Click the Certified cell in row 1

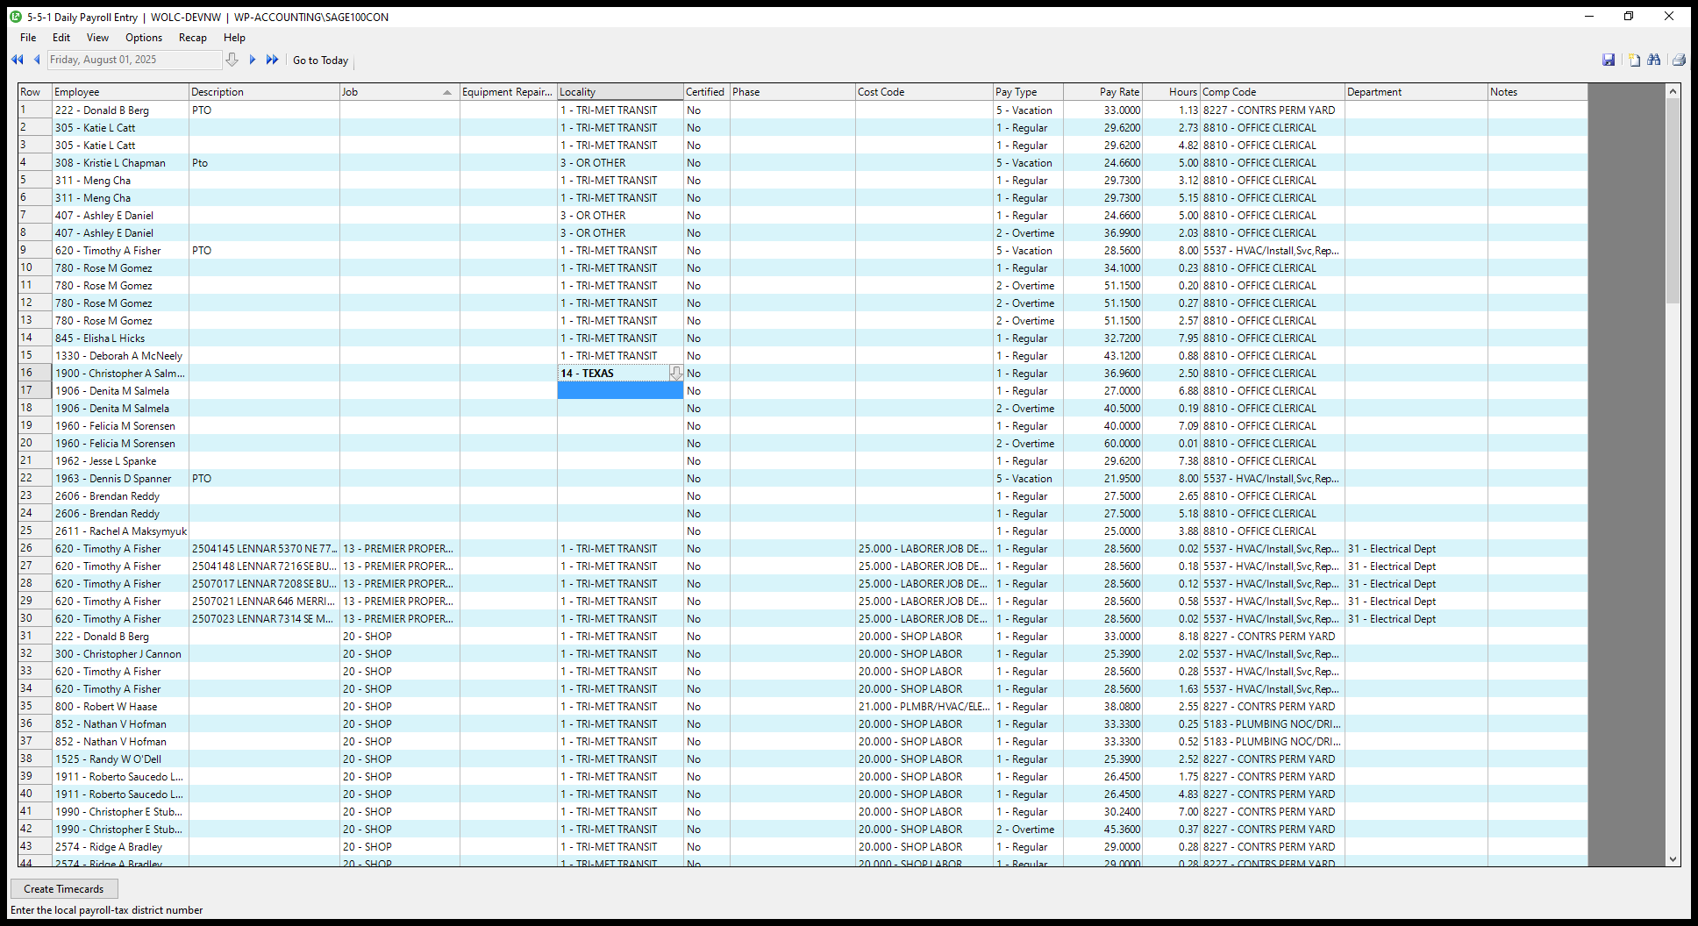706,110
